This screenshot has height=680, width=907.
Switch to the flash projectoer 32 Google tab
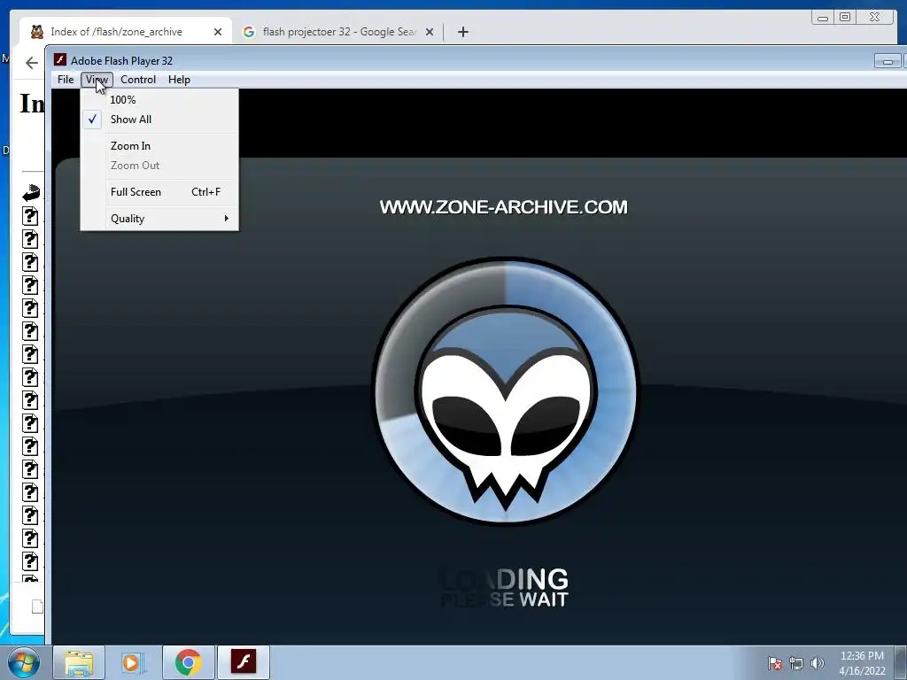point(338,32)
